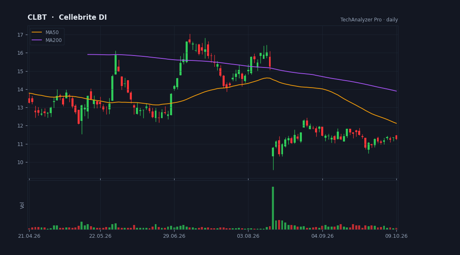Click the price axis value 10
Viewport: 460px width, 255px height.
[x=20, y=162]
